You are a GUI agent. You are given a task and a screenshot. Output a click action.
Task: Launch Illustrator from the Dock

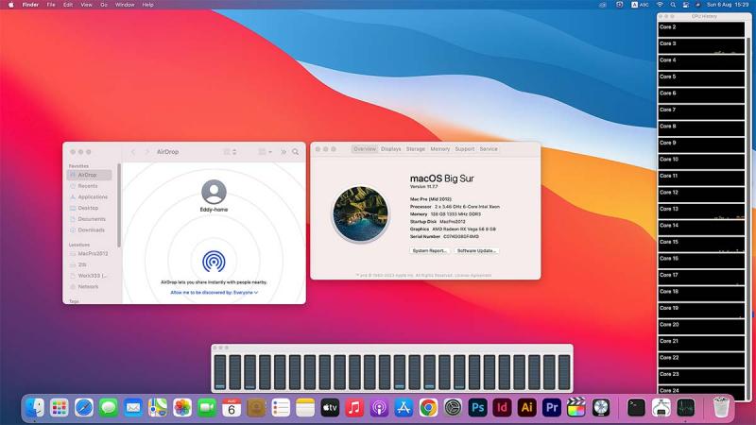point(527,408)
